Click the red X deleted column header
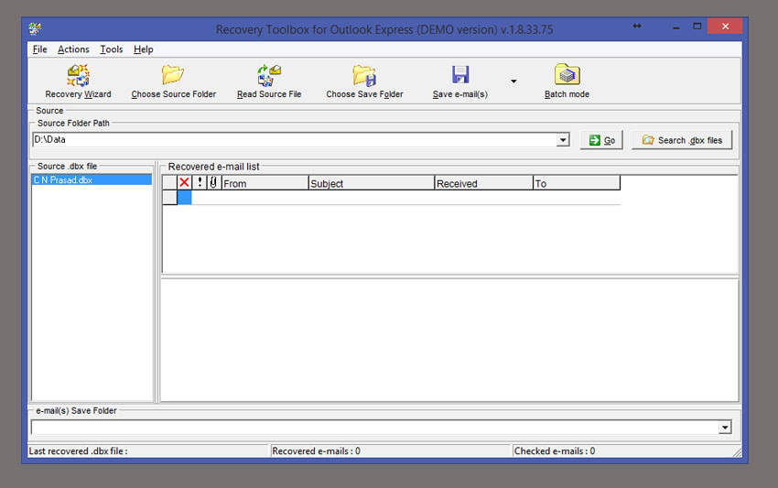The height and width of the screenshot is (488, 778). [184, 183]
